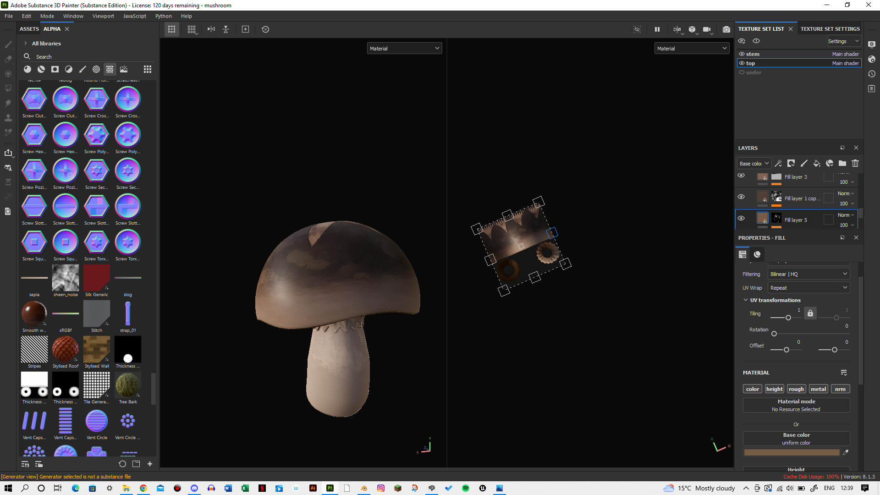880x495 pixels.
Task: Open Log panel icon on right dock
Action: tap(872, 88)
